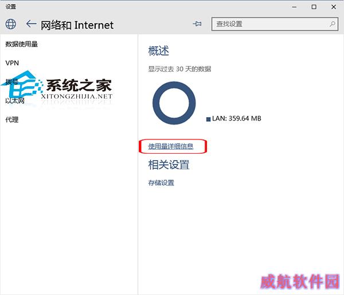Click the back arrow beside 网络和 Internet
Screen dimensions: 344x295
[x=31, y=24]
